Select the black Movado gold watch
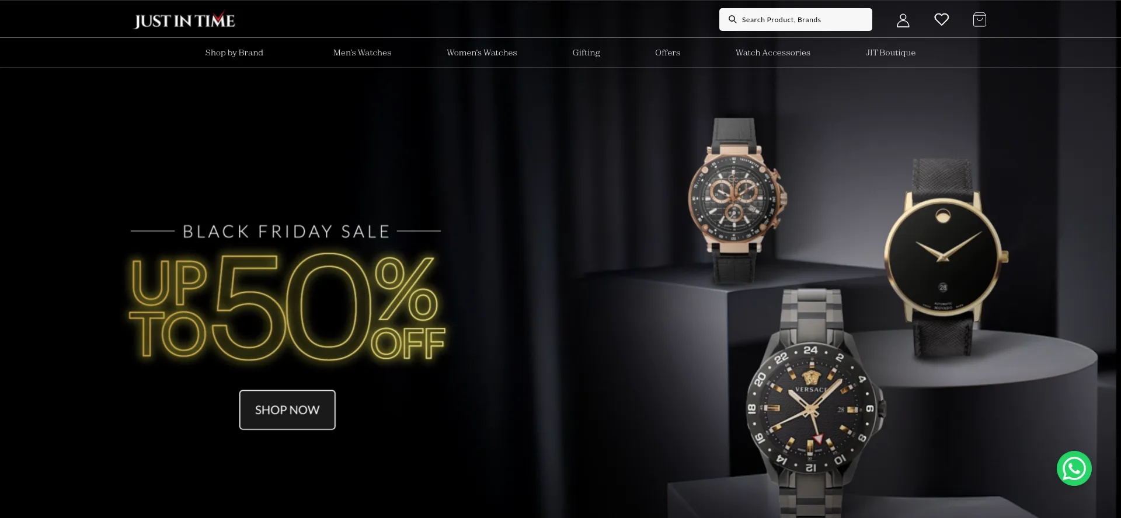Viewport: 1121px width, 518px height. (x=944, y=258)
